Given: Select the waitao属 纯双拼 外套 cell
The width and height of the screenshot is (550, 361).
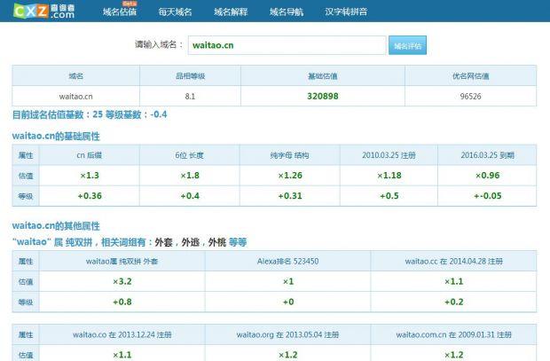Looking at the screenshot, I should [x=122, y=261].
